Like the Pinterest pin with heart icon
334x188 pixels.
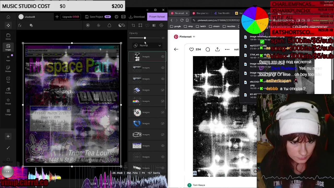coord(192,49)
